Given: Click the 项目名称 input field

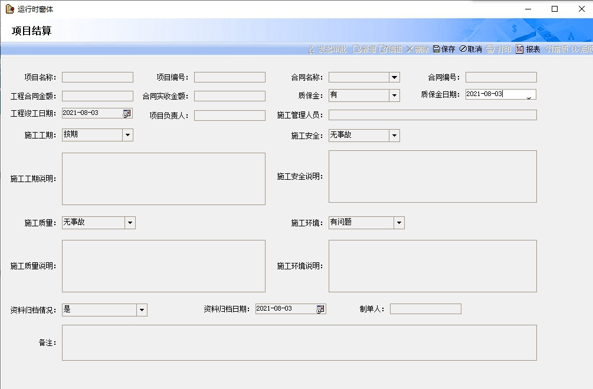Looking at the screenshot, I should pyautogui.click(x=97, y=77).
